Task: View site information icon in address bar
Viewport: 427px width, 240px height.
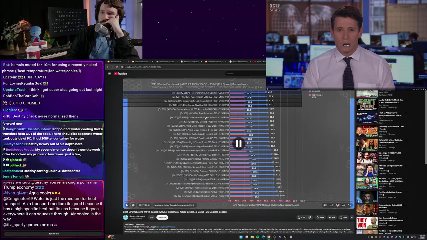Action: (122, 67)
